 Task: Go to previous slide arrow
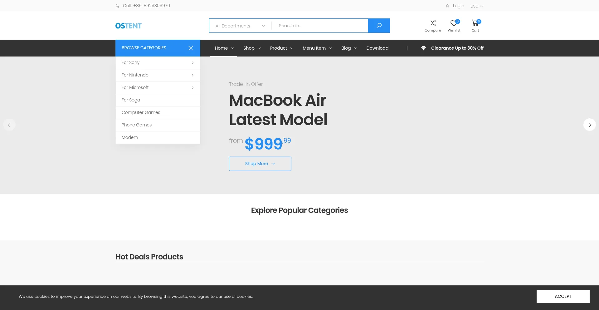point(9,125)
